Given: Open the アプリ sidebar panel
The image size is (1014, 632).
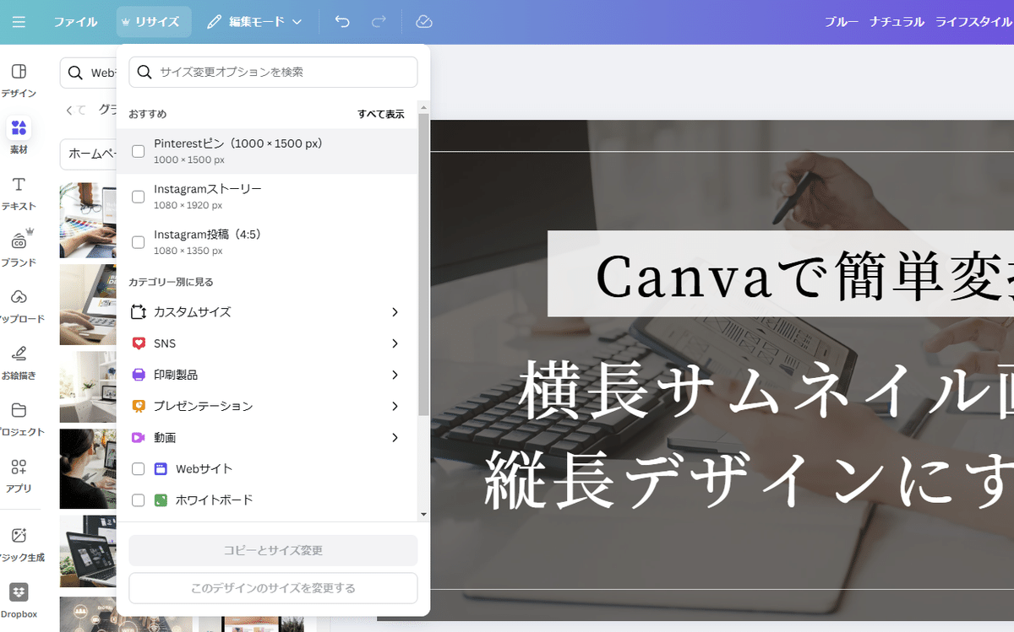Looking at the screenshot, I should [x=19, y=475].
